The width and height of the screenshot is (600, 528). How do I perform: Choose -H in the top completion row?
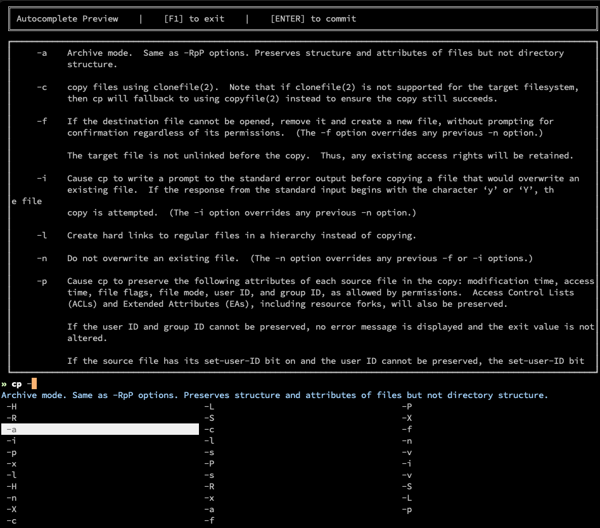coord(11,407)
